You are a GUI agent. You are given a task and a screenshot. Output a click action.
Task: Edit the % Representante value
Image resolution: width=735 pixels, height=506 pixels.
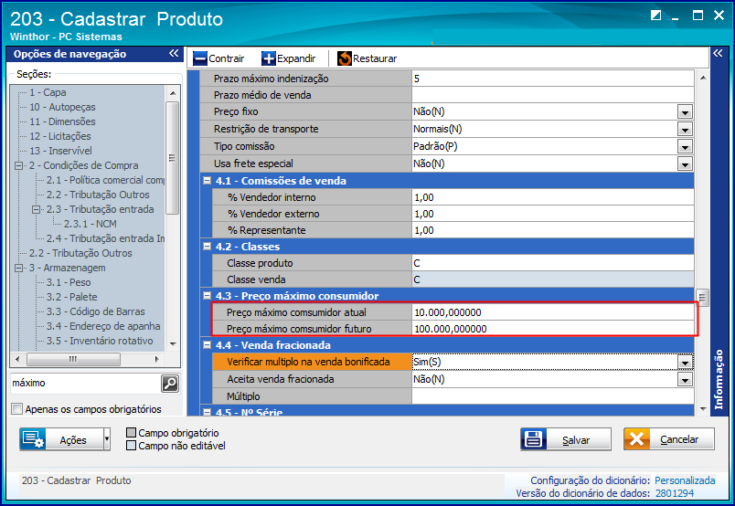pos(553,230)
